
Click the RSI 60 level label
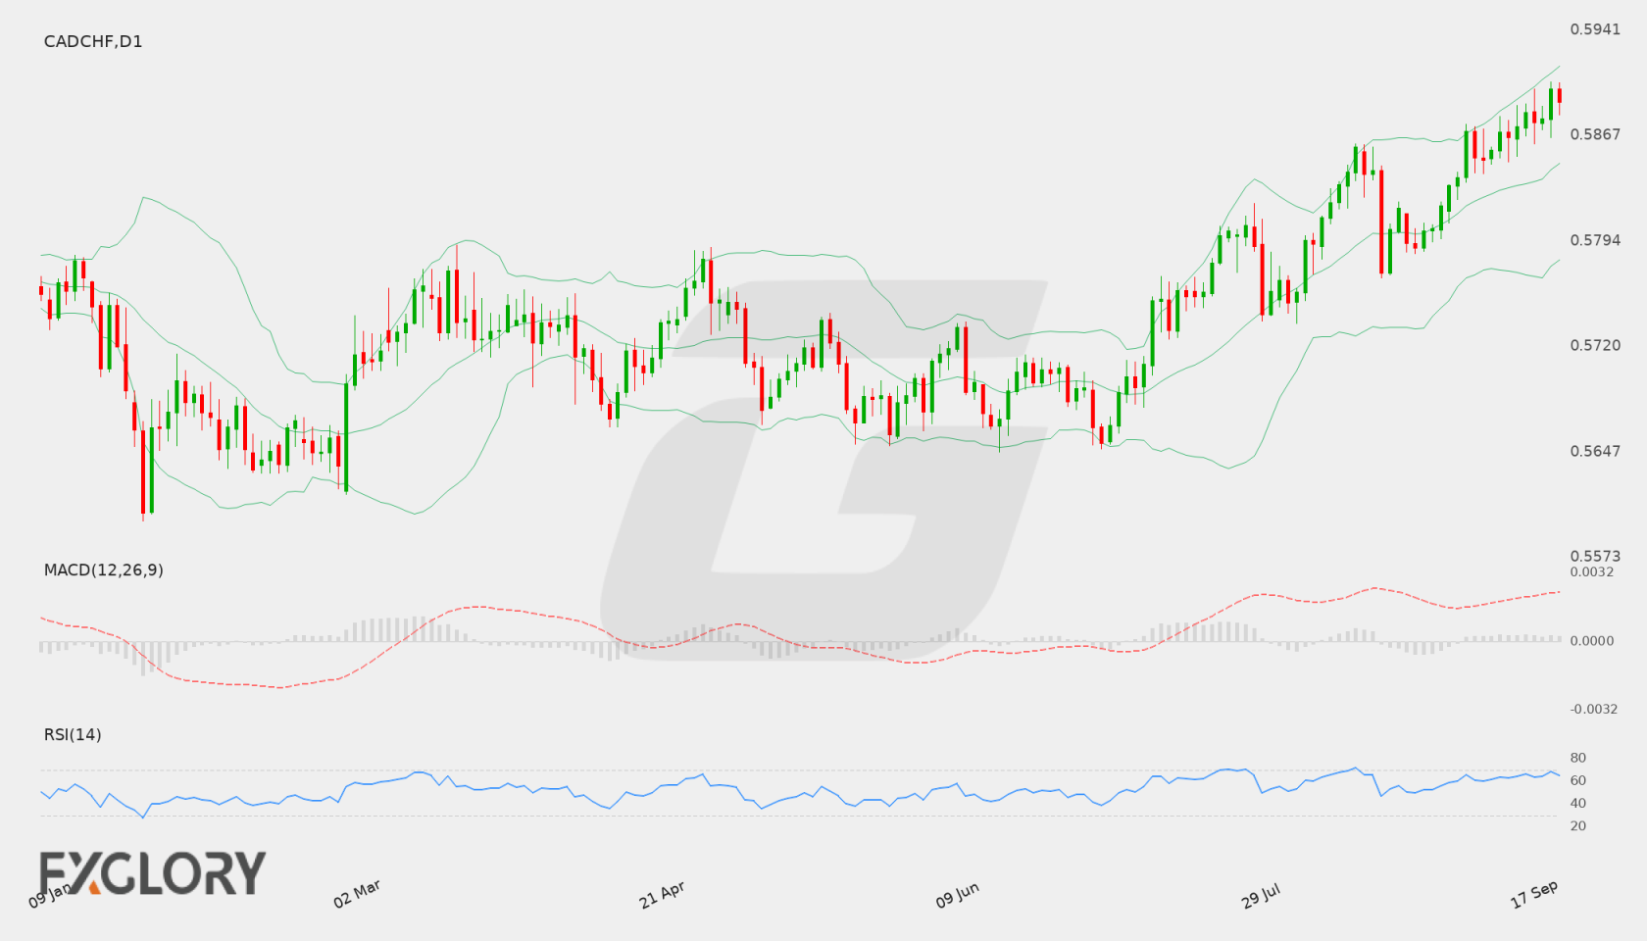1578,780
